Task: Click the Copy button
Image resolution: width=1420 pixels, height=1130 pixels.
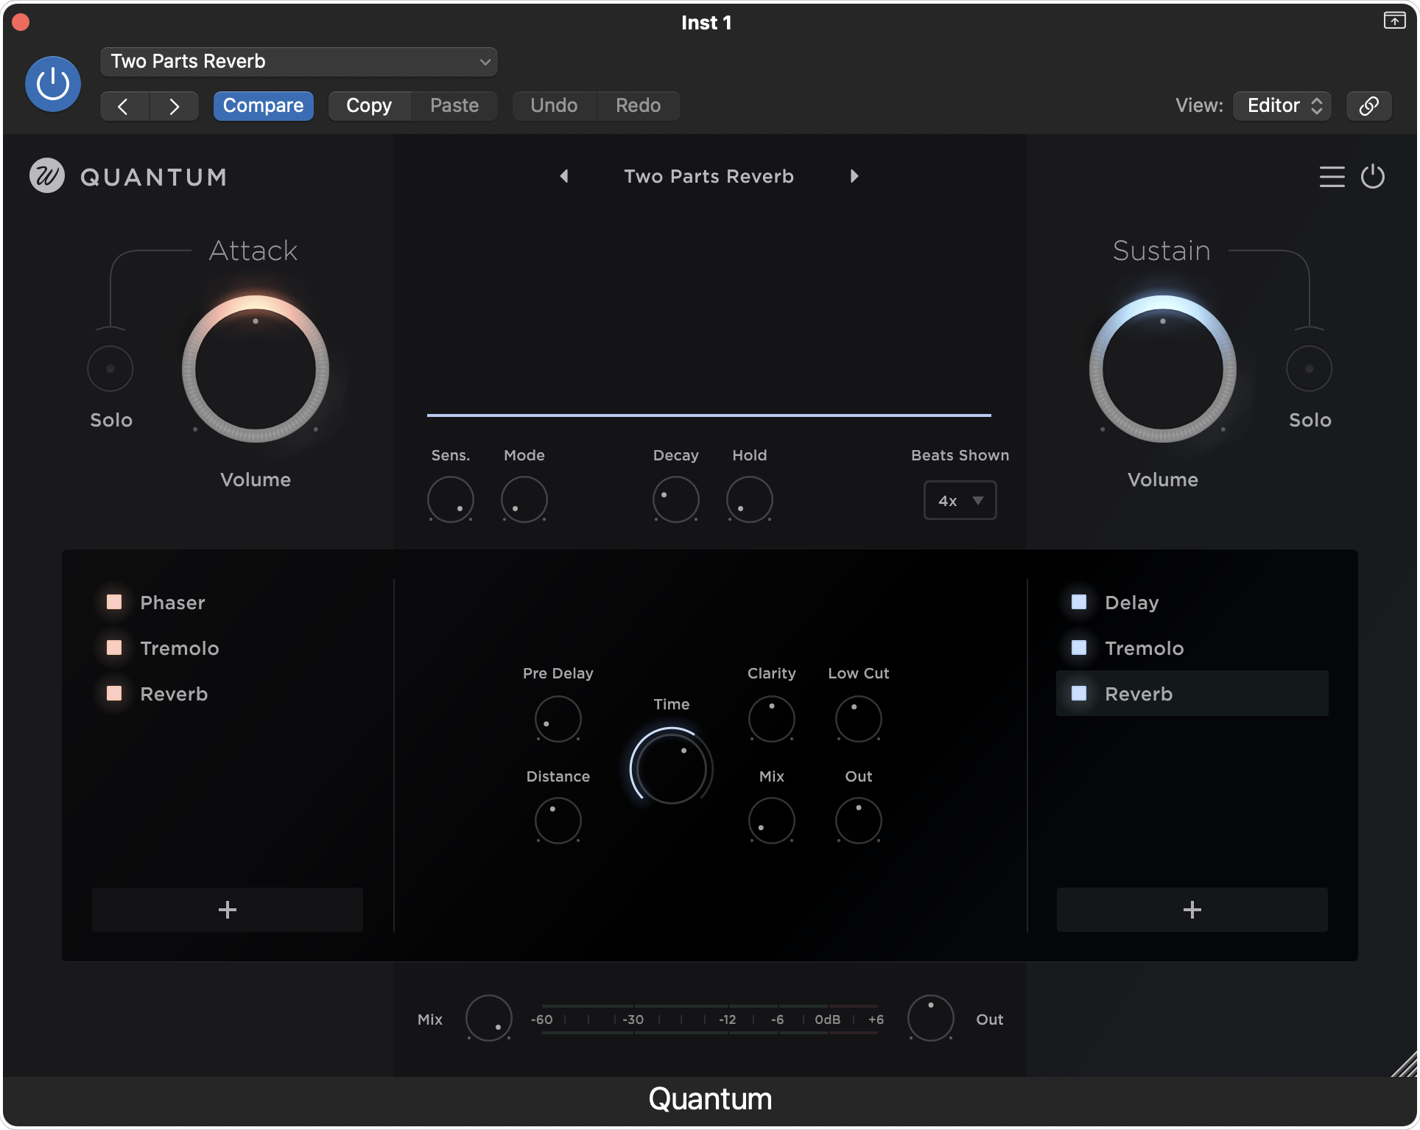Action: pos(369,105)
